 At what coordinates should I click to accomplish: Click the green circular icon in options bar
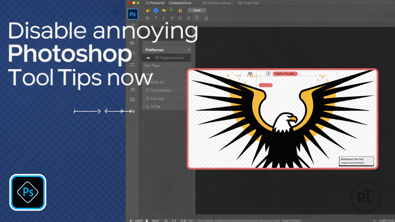(171, 10)
